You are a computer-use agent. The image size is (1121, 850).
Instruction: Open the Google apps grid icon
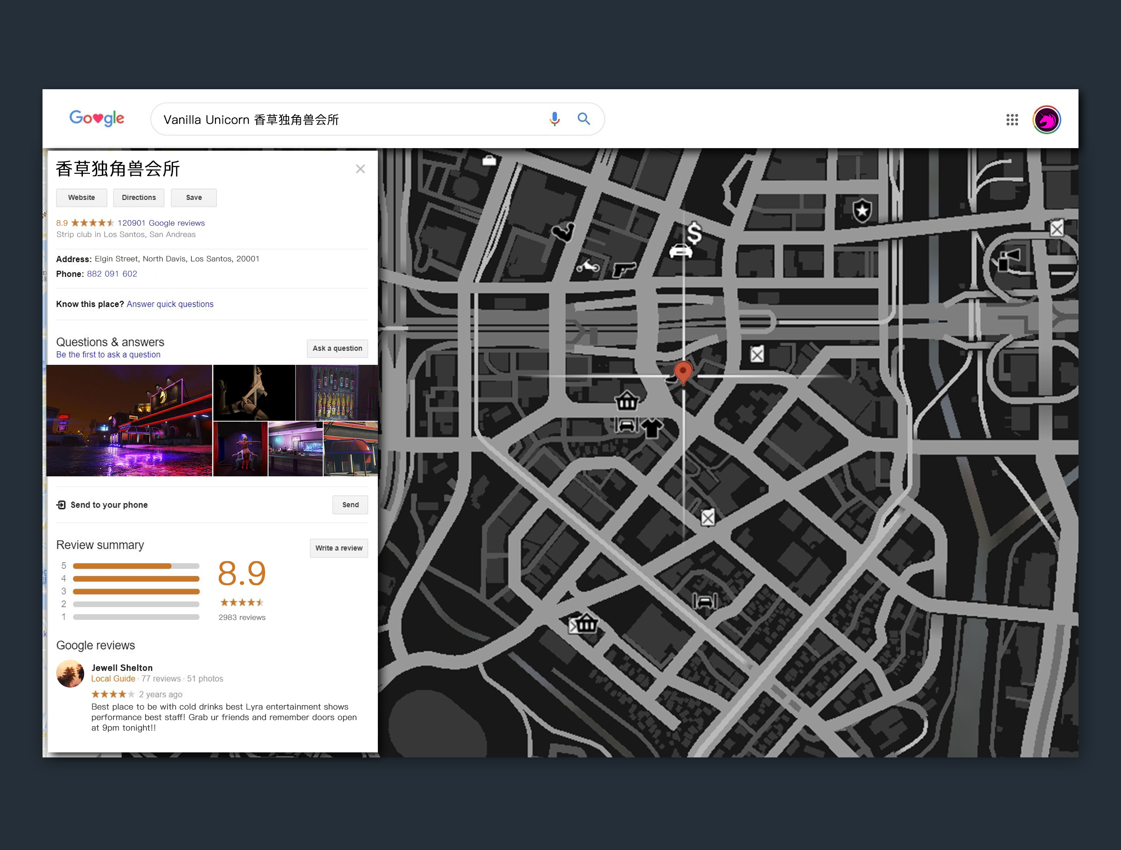coord(1012,120)
